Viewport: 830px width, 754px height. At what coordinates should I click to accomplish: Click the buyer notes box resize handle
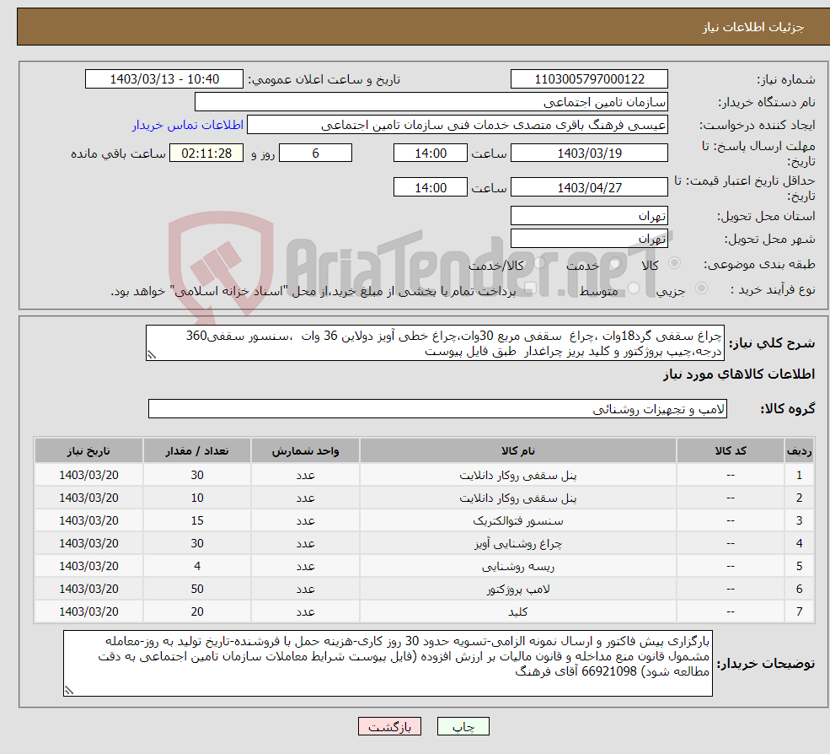[x=69, y=690]
